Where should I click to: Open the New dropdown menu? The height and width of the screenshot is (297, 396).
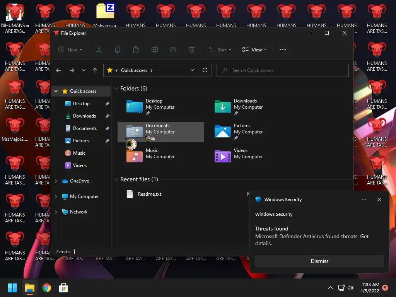(x=70, y=50)
